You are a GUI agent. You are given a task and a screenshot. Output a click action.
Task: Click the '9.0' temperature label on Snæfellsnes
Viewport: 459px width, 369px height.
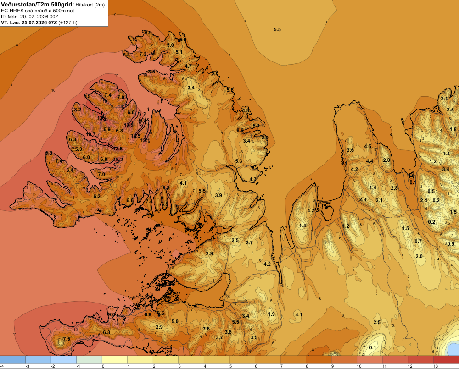point(112,314)
